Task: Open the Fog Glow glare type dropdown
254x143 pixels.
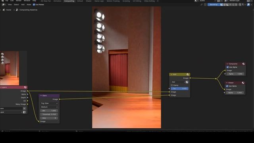Action: (49, 103)
